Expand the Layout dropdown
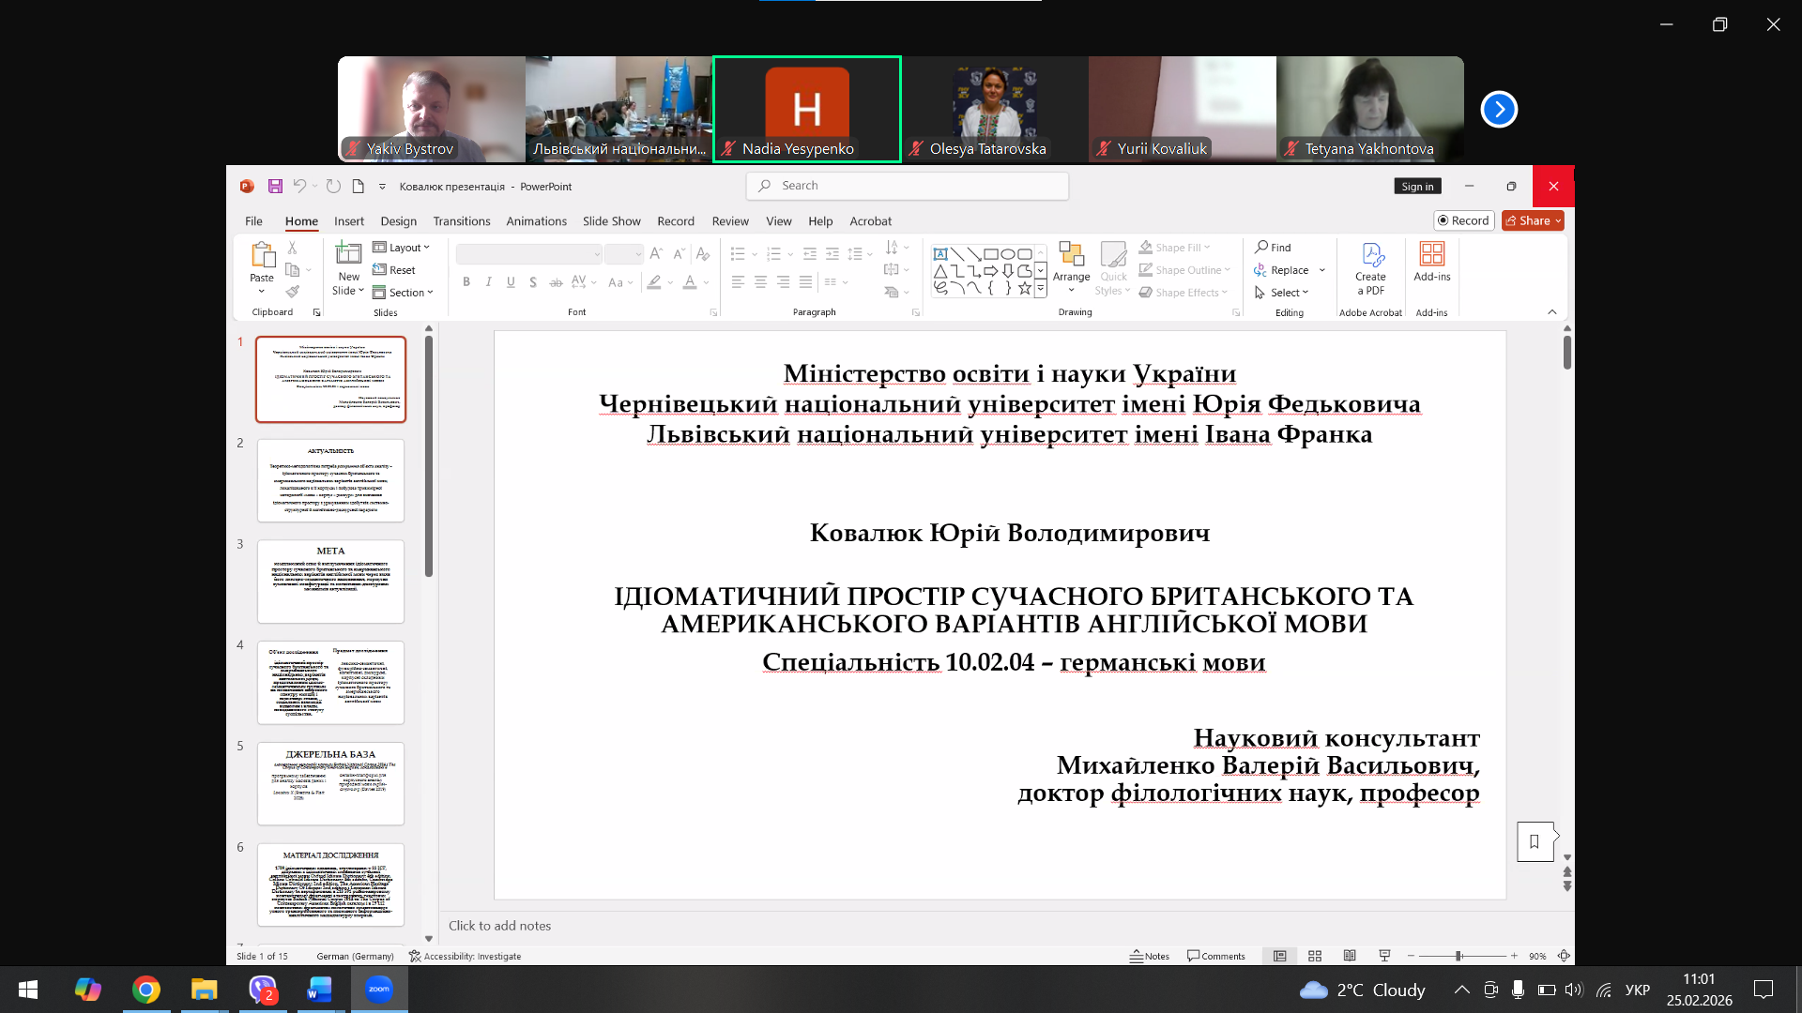The width and height of the screenshot is (1802, 1013). coord(402,248)
